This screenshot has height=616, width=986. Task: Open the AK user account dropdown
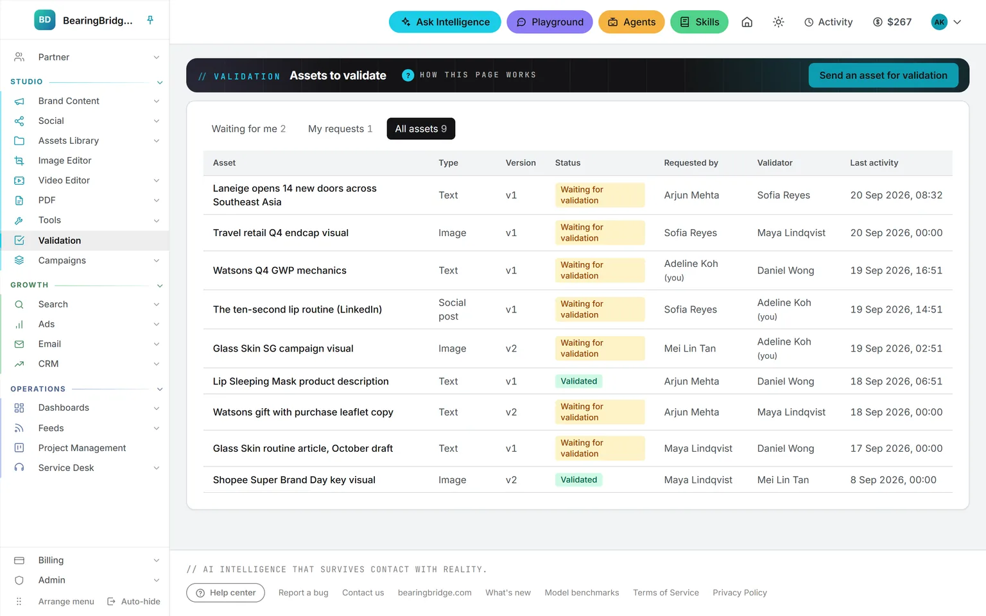point(946,22)
